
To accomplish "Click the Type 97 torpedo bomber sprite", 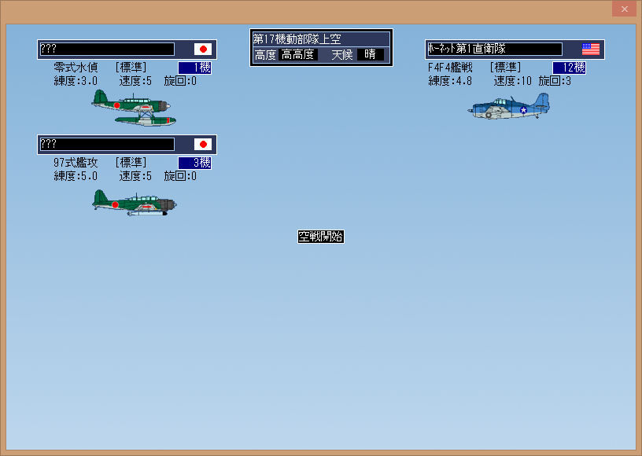I will tap(135, 202).
